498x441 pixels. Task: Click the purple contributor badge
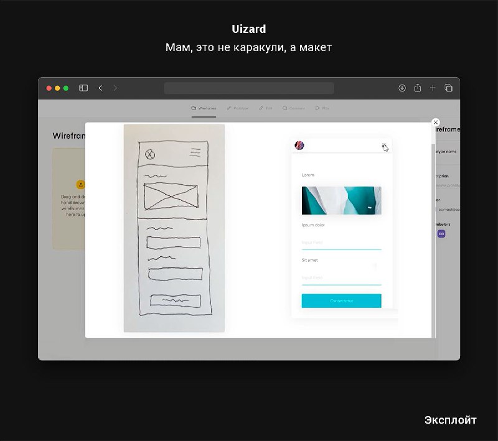[441, 234]
